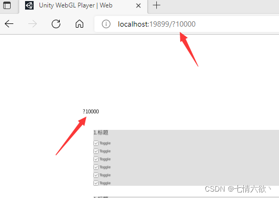Uncheck the third Toggle checkbox
The height and width of the screenshot is (198, 279).
tap(96, 159)
